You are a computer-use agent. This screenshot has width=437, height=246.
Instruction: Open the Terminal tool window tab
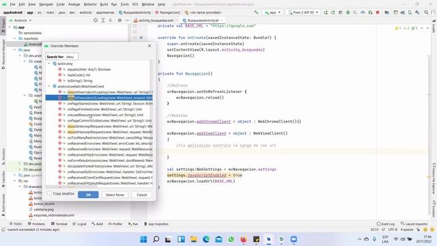pos(59,223)
